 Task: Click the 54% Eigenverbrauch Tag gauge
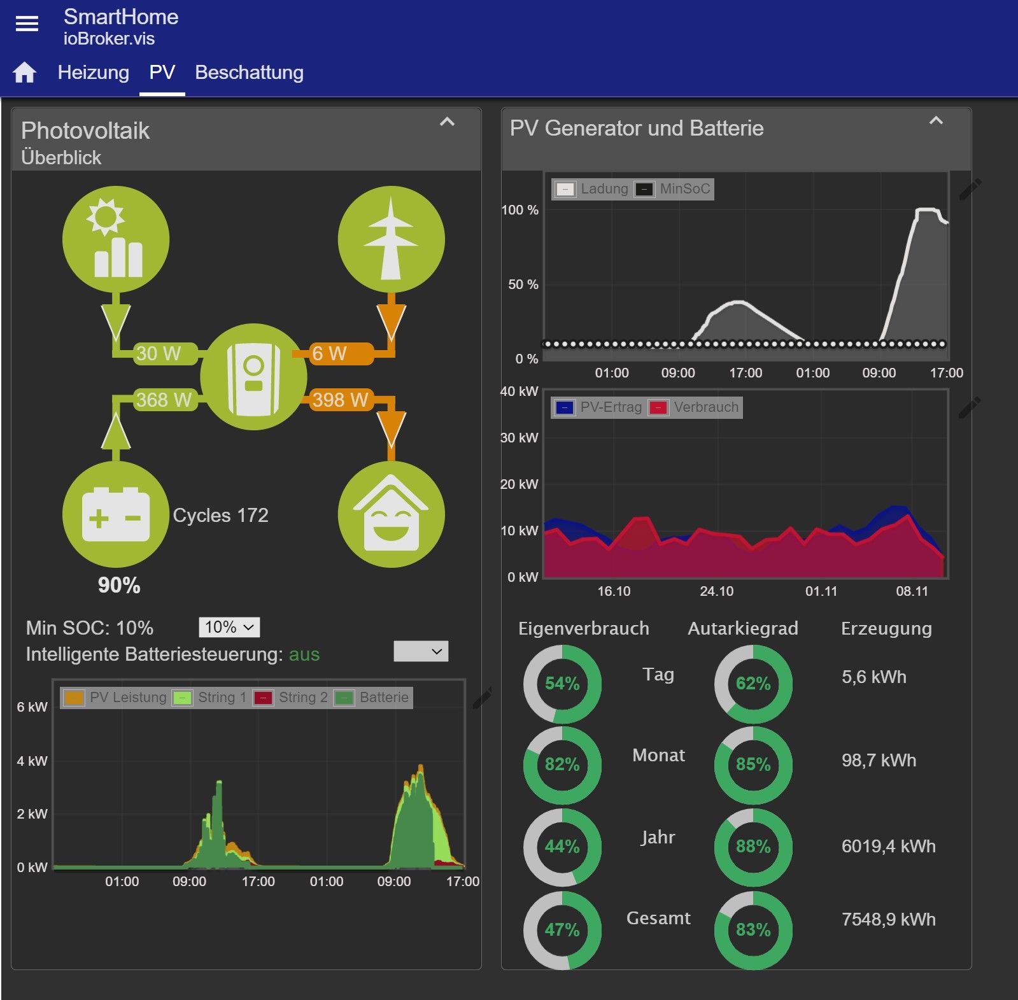tap(562, 684)
